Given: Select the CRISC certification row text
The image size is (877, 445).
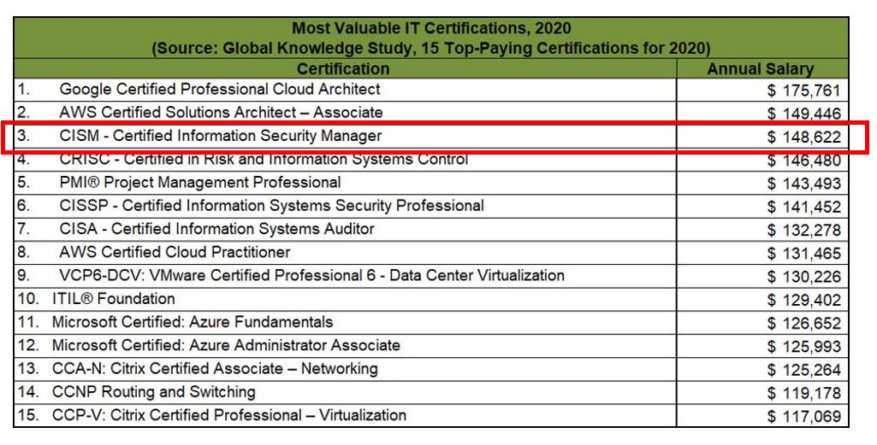Looking at the screenshot, I should (264, 159).
